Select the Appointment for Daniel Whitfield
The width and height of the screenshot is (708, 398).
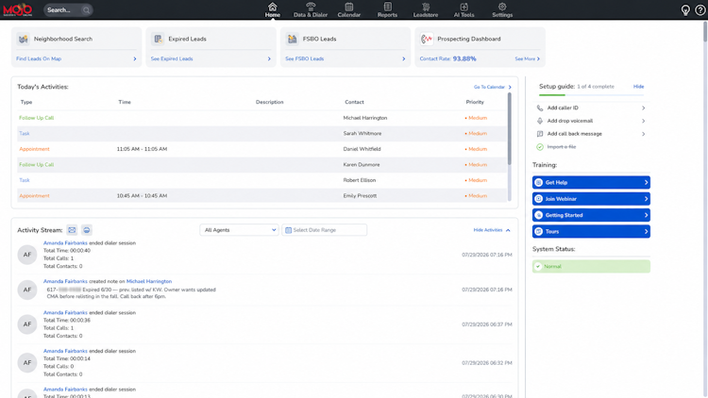click(x=261, y=149)
